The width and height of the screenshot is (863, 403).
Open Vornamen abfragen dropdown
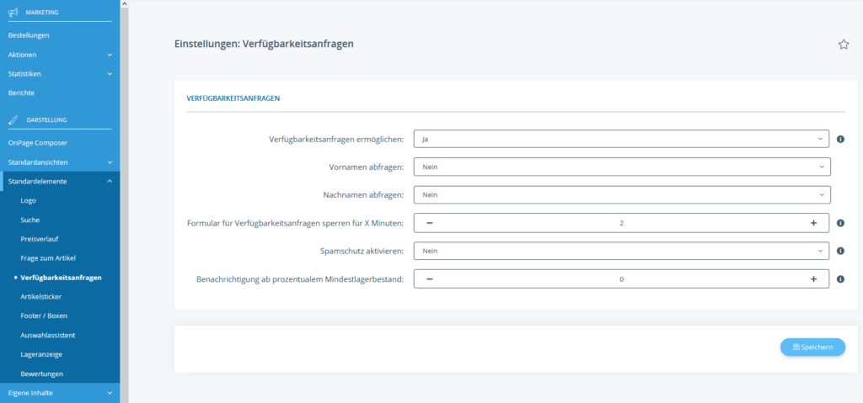(x=622, y=167)
